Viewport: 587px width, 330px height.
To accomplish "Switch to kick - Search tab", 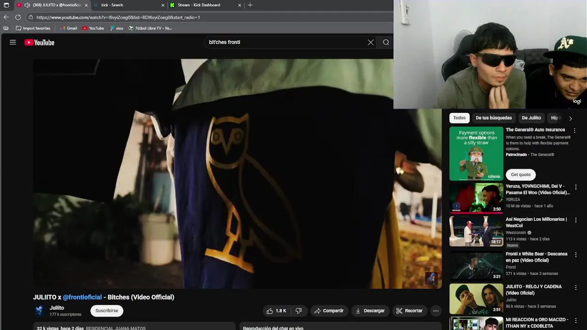I will 127,5.
